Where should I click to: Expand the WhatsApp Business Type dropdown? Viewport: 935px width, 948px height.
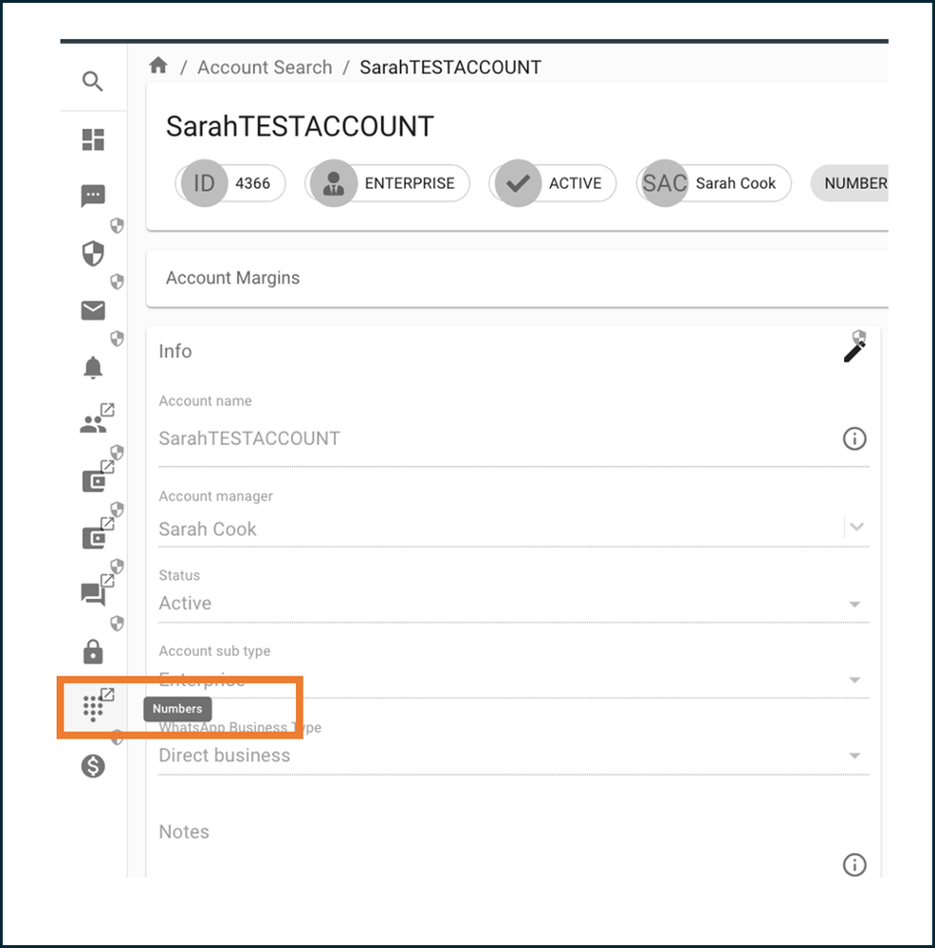point(854,755)
